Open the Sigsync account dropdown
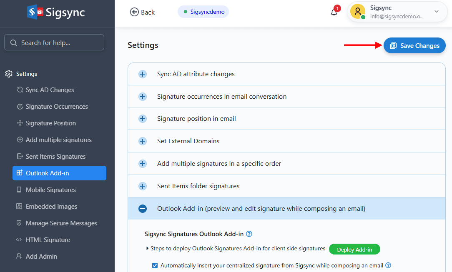The width and height of the screenshot is (452, 272). pos(437,12)
